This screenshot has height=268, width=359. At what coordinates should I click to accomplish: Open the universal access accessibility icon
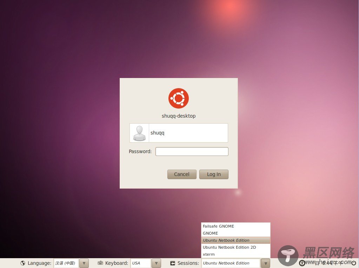302,263
